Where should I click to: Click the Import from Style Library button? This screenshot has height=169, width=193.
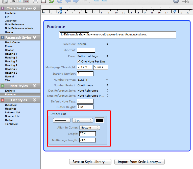pyautogui.click(x=139, y=162)
